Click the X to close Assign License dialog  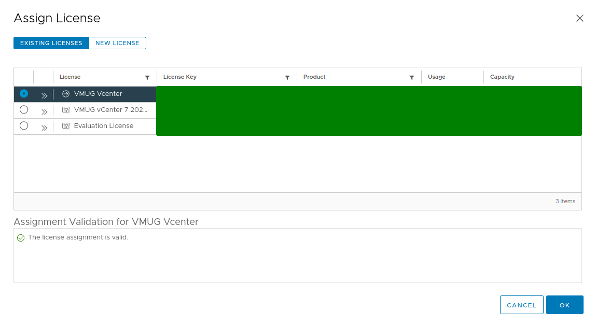tap(579, 18)
